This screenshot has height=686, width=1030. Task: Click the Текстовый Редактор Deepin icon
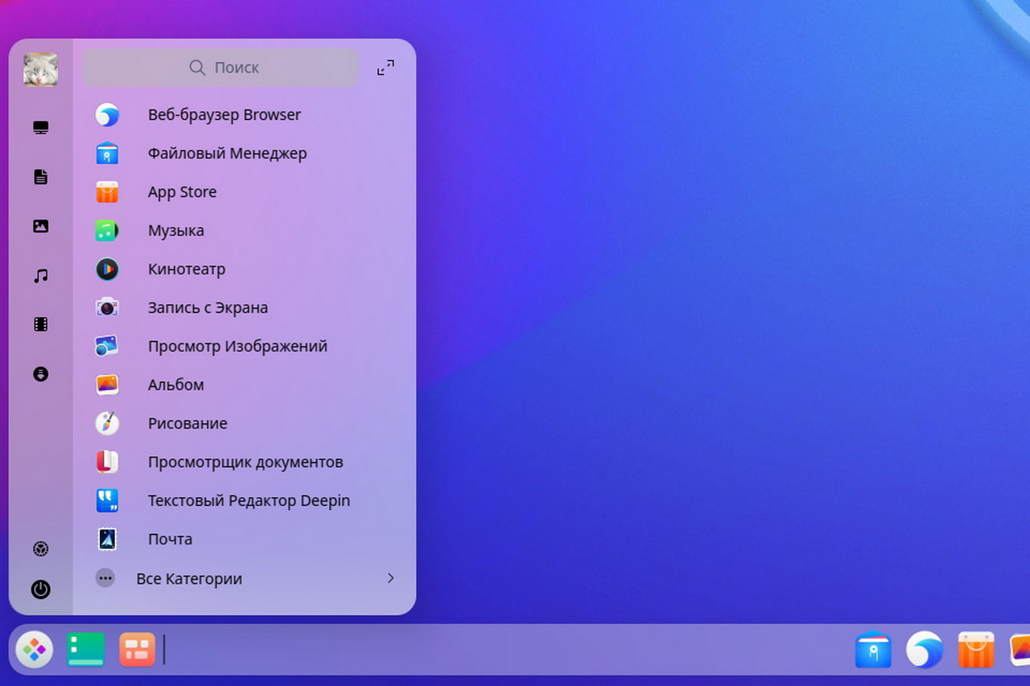point(107,501)
